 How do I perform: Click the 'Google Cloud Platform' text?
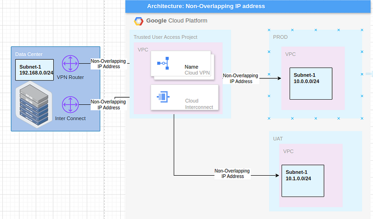click(177, 21)
